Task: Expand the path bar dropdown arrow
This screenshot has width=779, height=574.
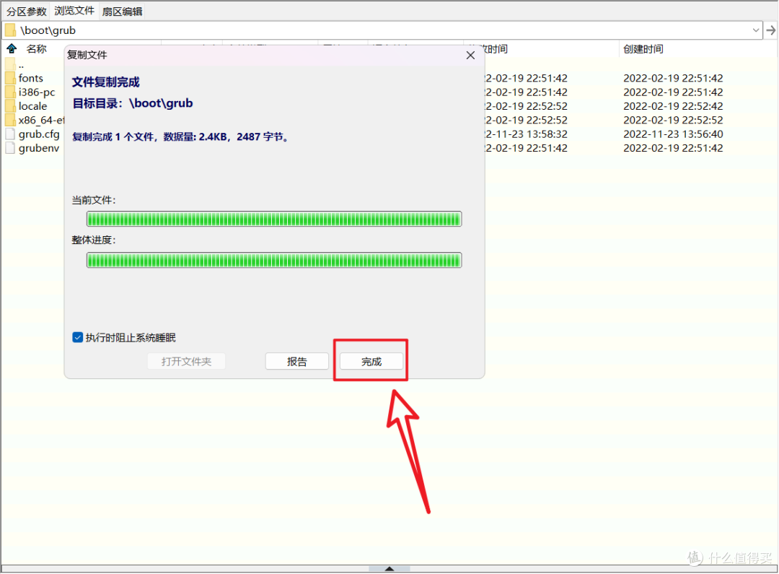Action: point(756,30)
